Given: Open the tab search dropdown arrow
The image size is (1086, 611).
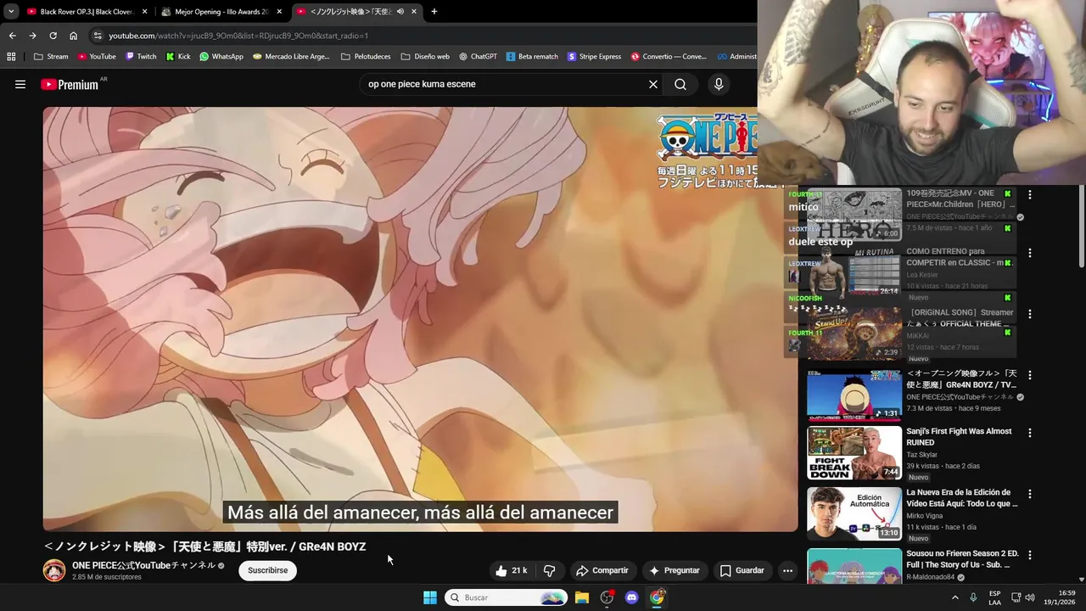Looking at the screenshot, I should pyautogui.click(x=11, y=12).
